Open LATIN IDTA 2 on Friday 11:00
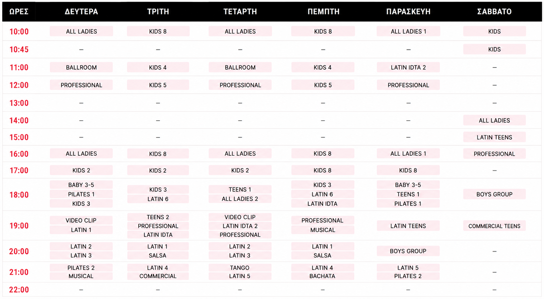The height and width of the screenshot is (299, 544). coord(408,67)
